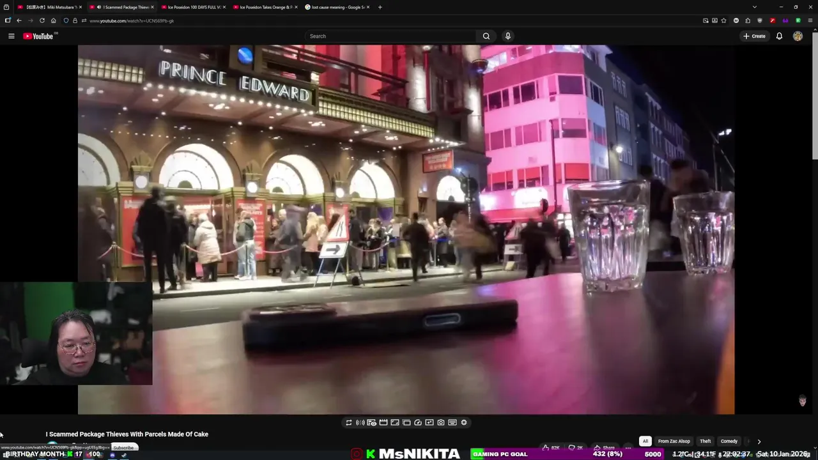Image resolution: width=818 pixels, height=460 pixels.
Task: Click the YouTube search magnifier button
Action: pos(486,36)
